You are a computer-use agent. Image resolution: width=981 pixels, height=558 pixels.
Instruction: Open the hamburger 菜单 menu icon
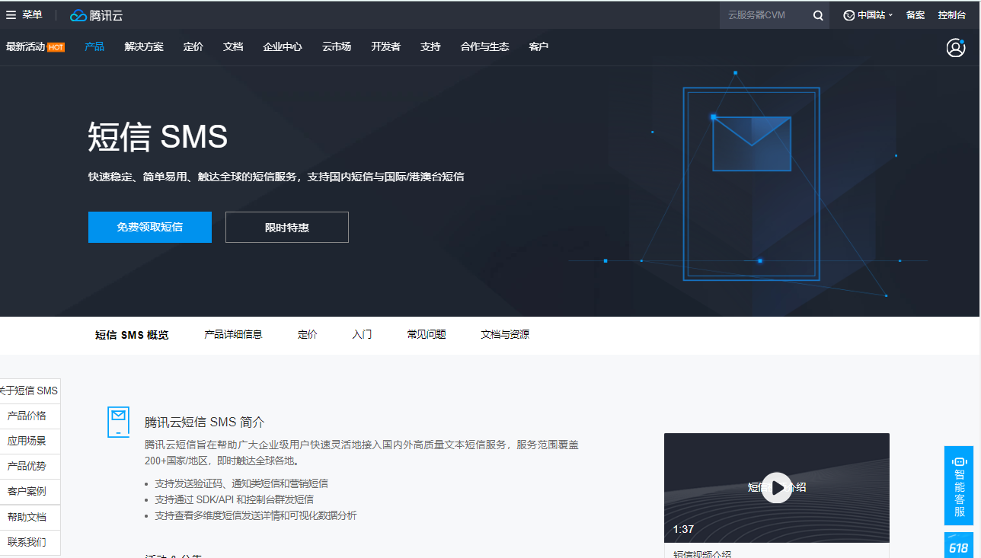11,15
